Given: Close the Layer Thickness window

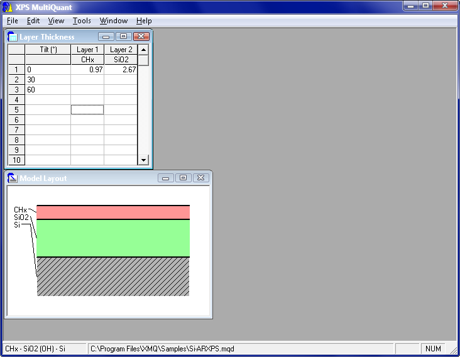Looking at the screenshot, I should click(141, 36).
